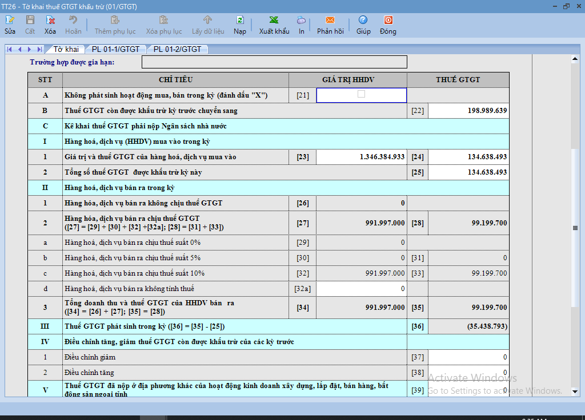Click field [24] value 134.638.493
This screenshot has height=420, width=585.
468,157
